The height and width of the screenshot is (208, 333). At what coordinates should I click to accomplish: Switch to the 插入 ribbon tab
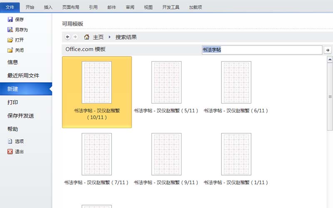tap(48, 7)
